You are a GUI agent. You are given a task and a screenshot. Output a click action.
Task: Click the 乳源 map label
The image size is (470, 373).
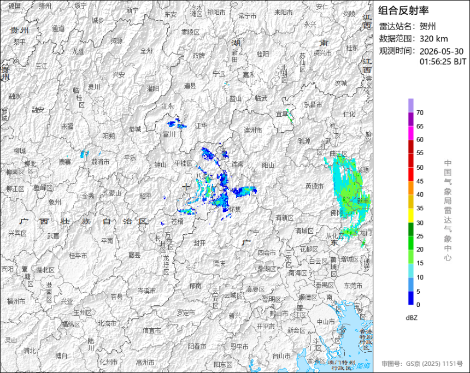(x=304, y=140)
